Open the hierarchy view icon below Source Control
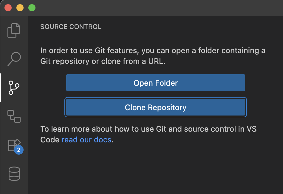Screen dimensions: 283x194 [14, 117]
